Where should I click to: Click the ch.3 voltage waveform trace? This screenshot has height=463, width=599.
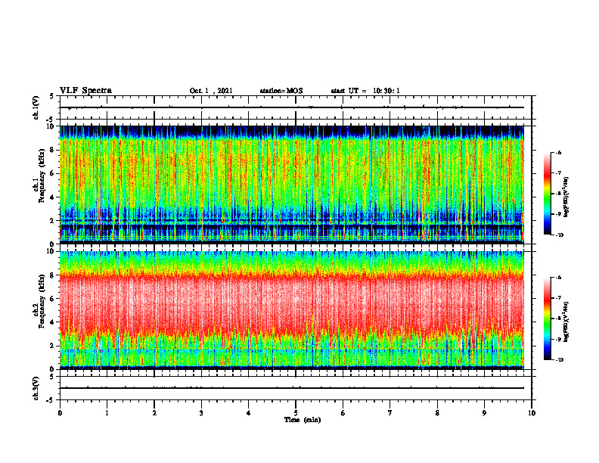292,388
